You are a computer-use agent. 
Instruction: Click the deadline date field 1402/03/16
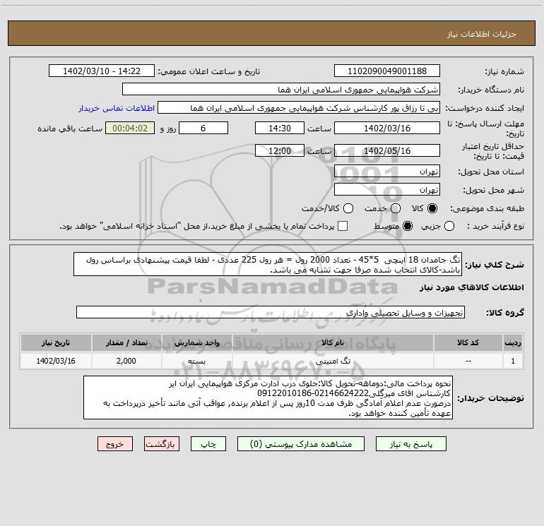click(387, 128)
